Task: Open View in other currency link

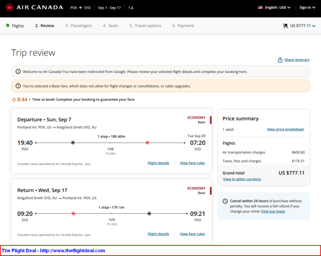Action: [242, 179]
